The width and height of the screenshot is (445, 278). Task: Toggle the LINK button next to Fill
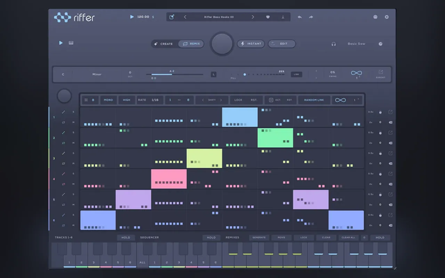click(296, 74)
